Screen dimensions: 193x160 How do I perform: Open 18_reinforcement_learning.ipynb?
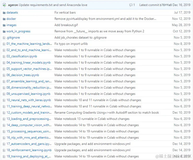[29, 150]
